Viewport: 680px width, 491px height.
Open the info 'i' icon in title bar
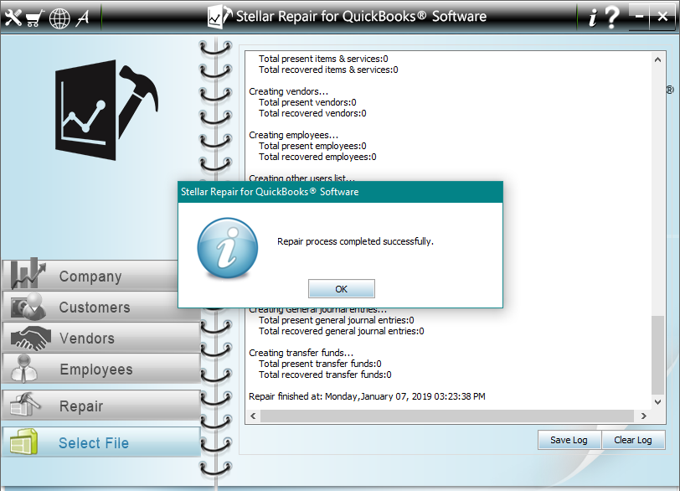click(x=592, y=18)
